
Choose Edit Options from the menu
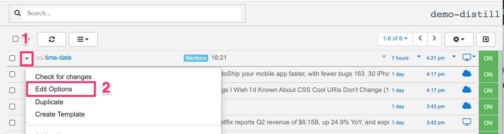point(54,89)
